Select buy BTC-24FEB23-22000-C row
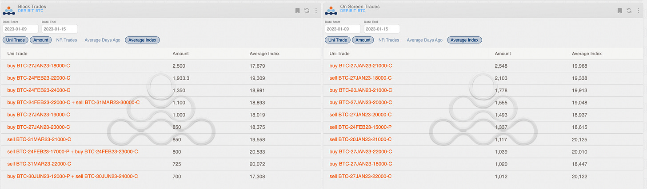This screenshot has height=189, width=647. click(160, 78)
